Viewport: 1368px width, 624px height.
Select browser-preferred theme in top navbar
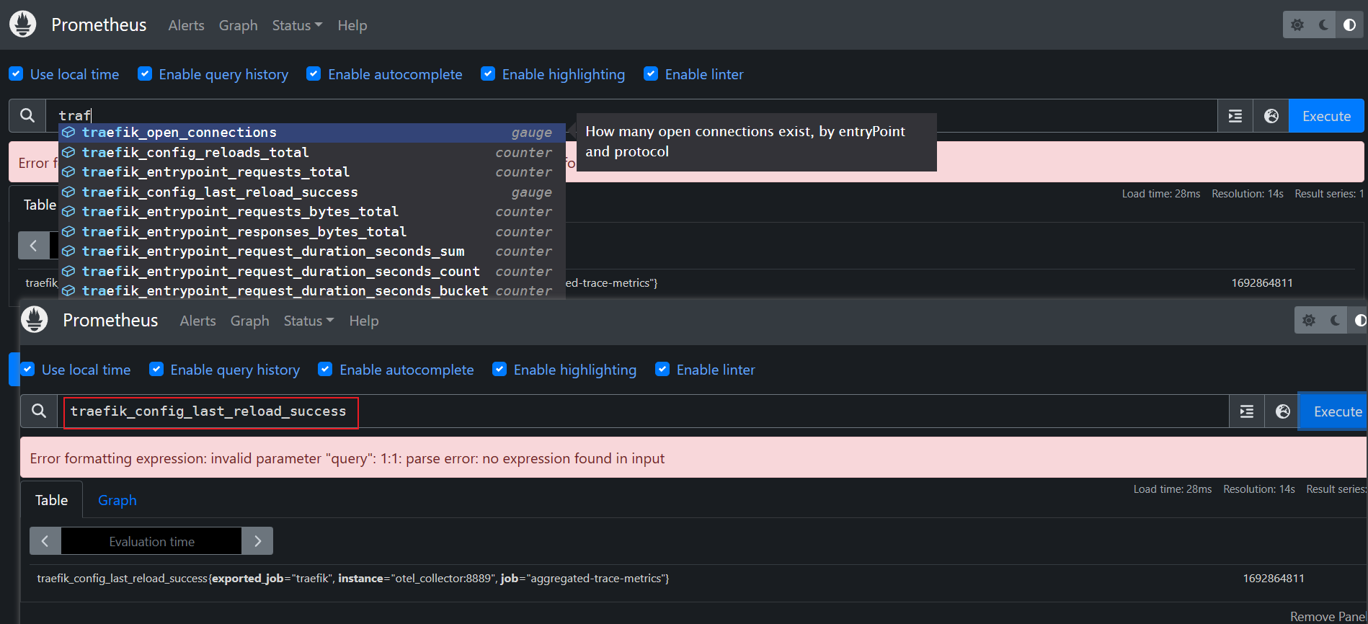pyautogui.click(x=1350, y=25)
